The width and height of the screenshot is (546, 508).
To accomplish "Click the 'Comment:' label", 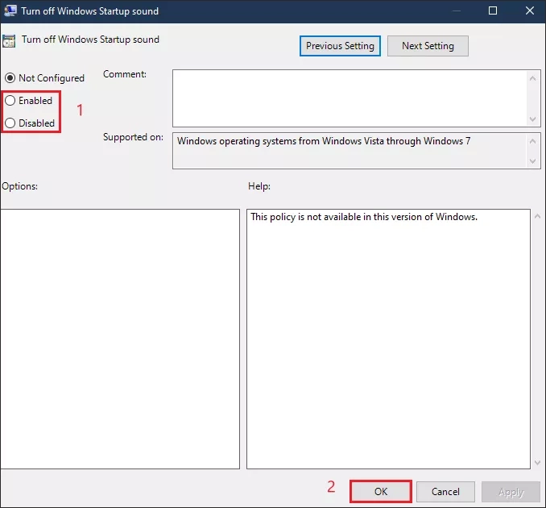I will [125, 74].
